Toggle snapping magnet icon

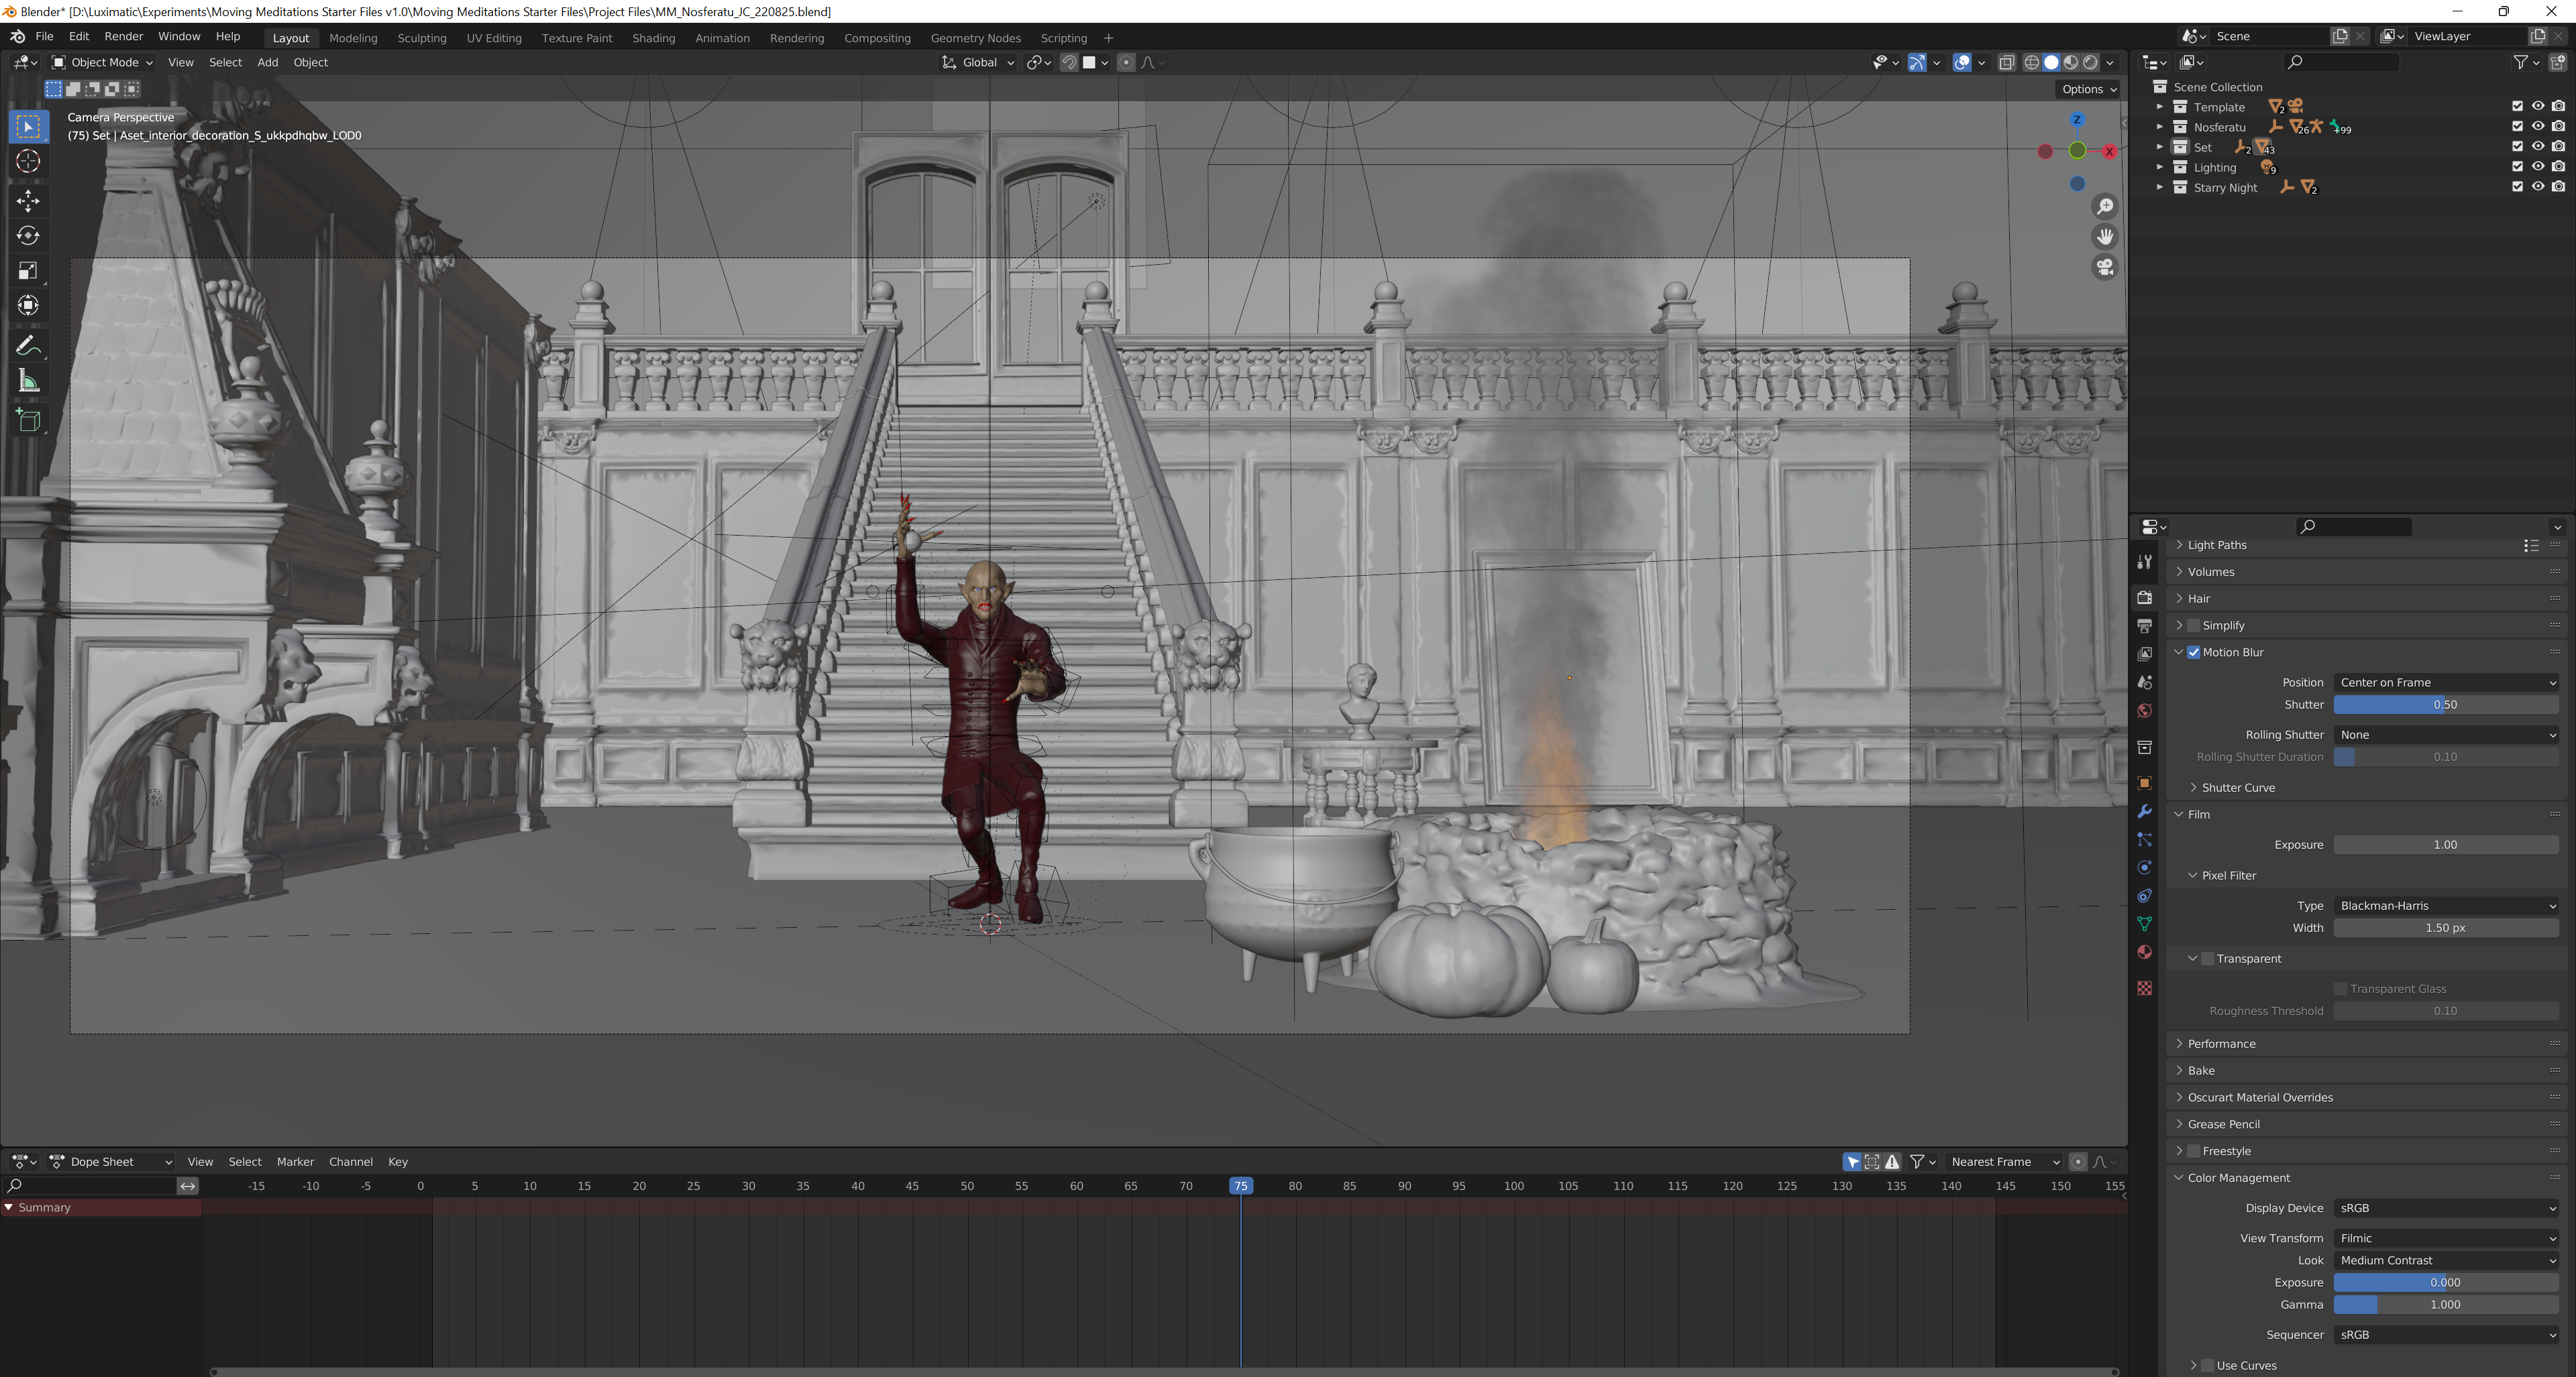pyautogui.click(x=1069, y=62)
